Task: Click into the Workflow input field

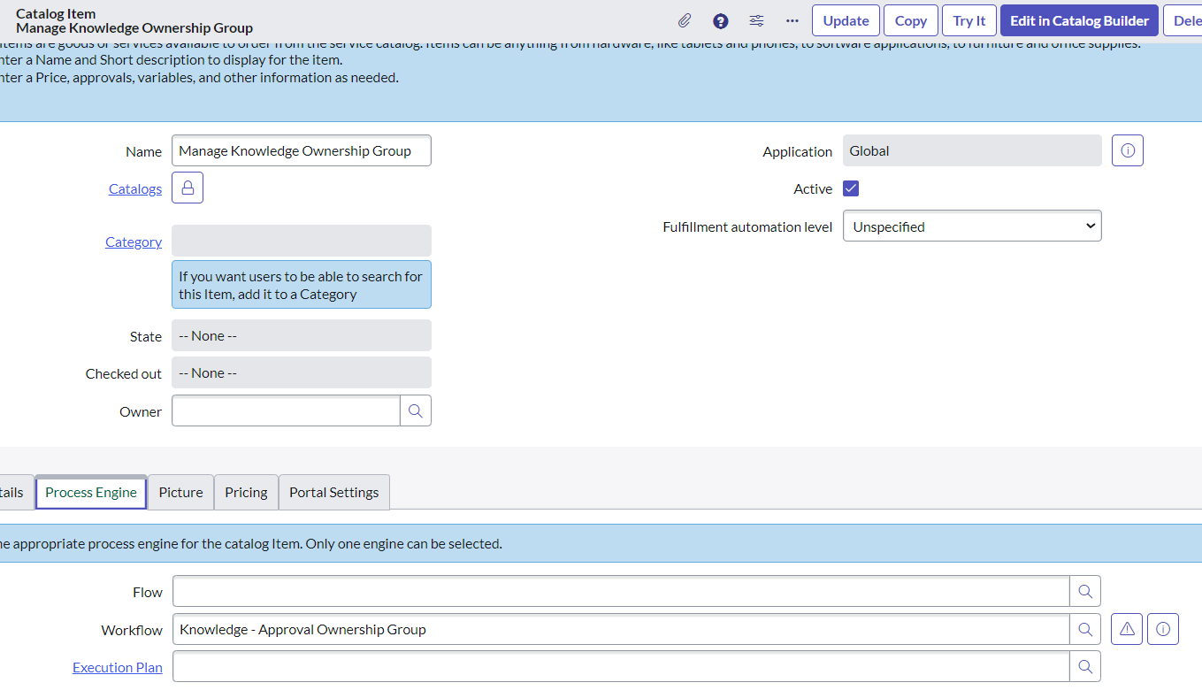Action: (621, 629)
